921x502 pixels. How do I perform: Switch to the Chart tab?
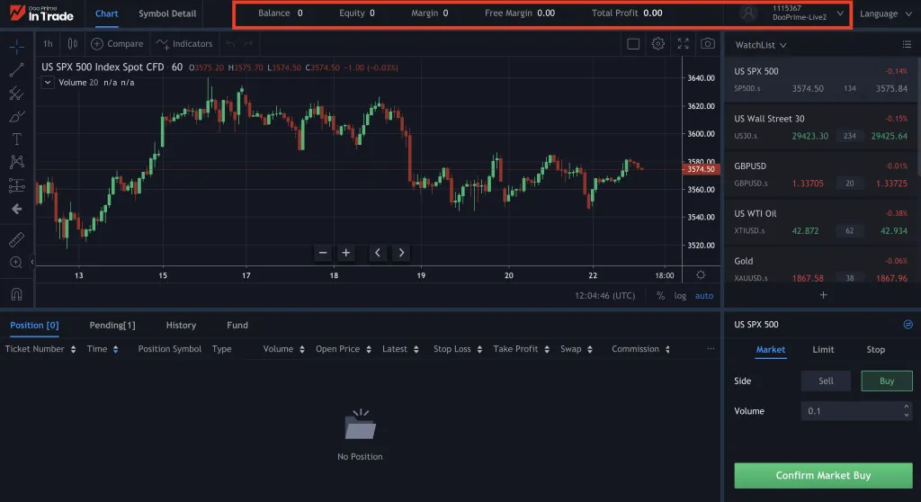tap(106, 13)
